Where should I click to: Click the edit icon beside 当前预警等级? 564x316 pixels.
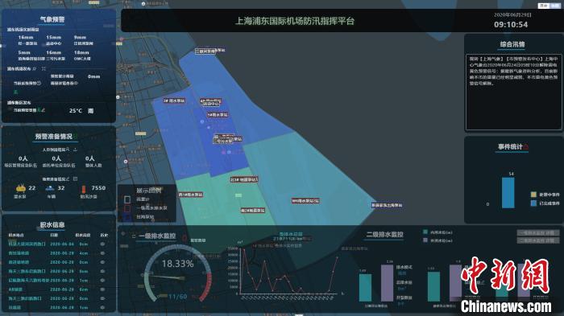[x=43, y=110]
